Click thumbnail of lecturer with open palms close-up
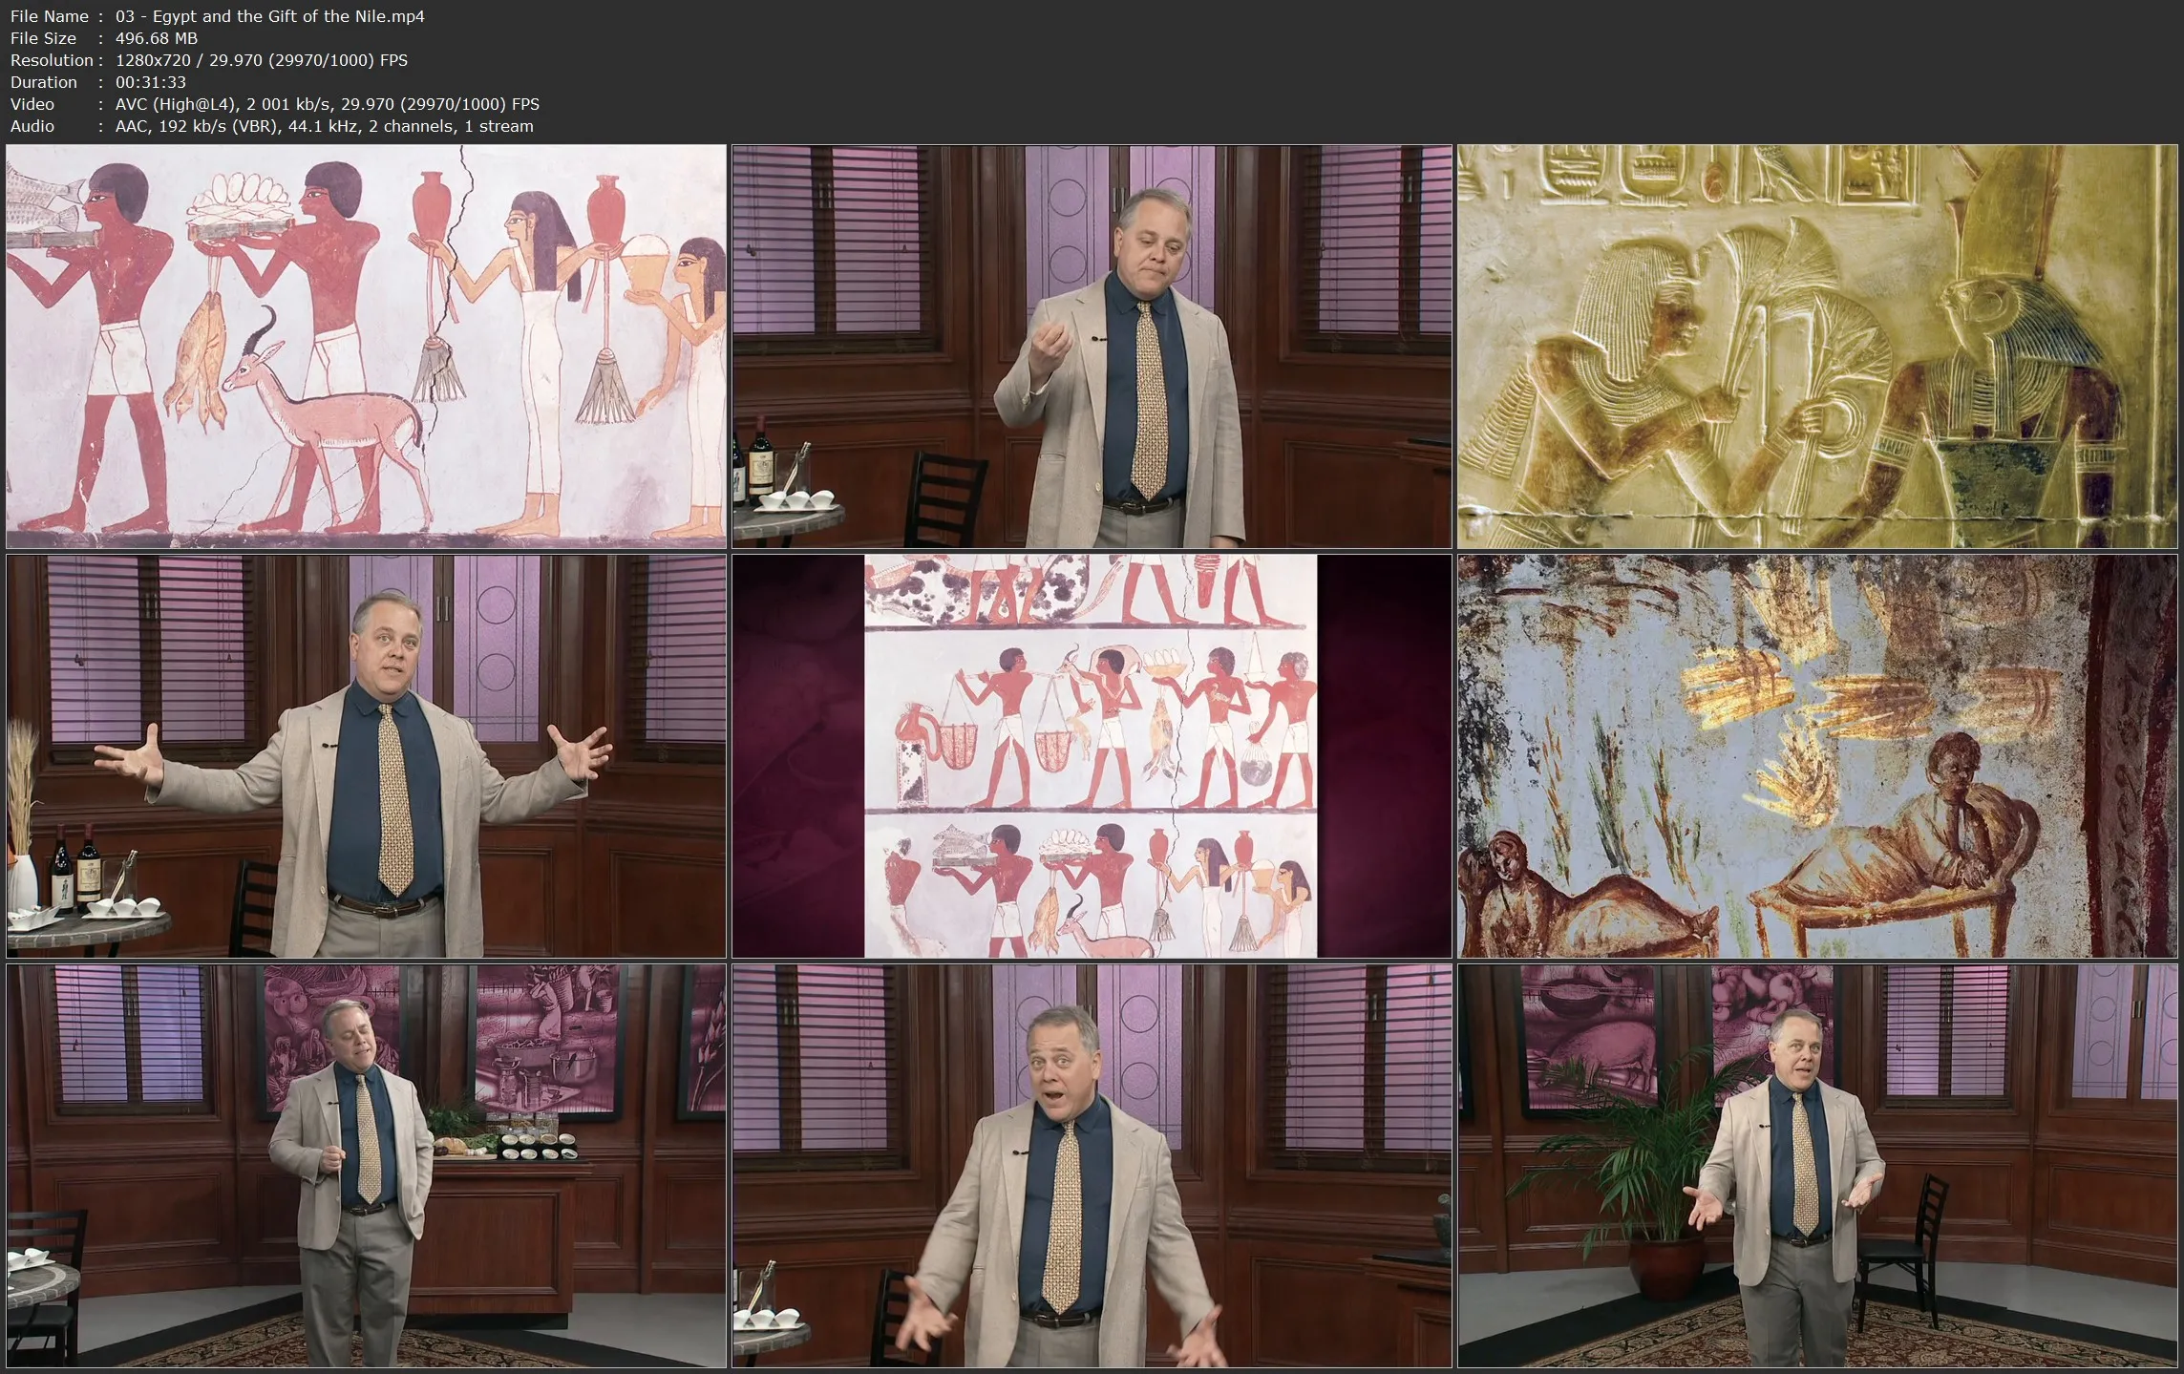Screen dimensions: 2184x1374 pyautogui.click(x=1092, y=1166)
